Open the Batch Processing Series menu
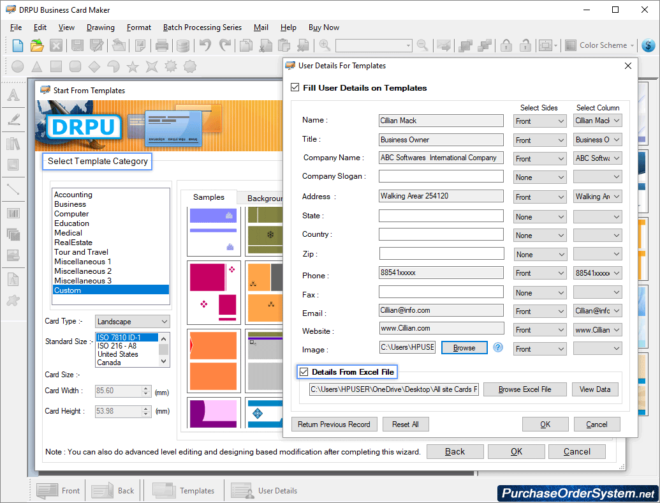 [x=202, y=27]
